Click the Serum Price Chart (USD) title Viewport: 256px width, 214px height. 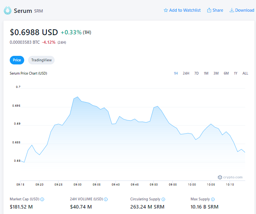coord(28,73)
